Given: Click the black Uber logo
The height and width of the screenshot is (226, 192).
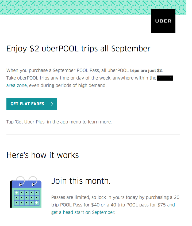Looking at the screenshot, I should click(163, 21).
